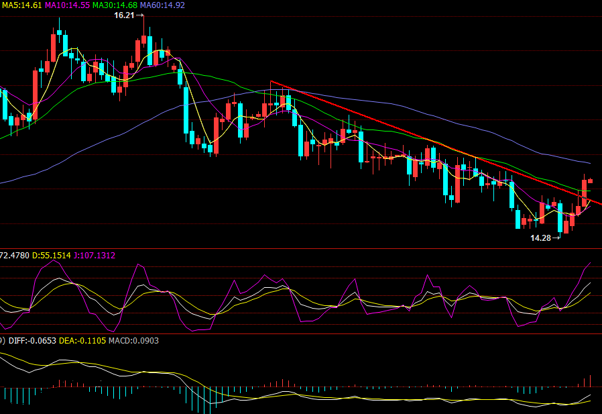Click the green MA30:14.68 label
This screenshot has height=414, width=602.
tap(115, 5)
